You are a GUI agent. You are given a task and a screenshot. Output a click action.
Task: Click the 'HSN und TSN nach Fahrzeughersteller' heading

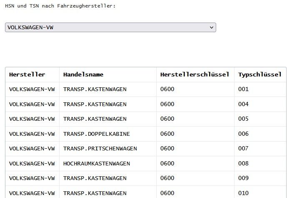[x=60, y=6]
